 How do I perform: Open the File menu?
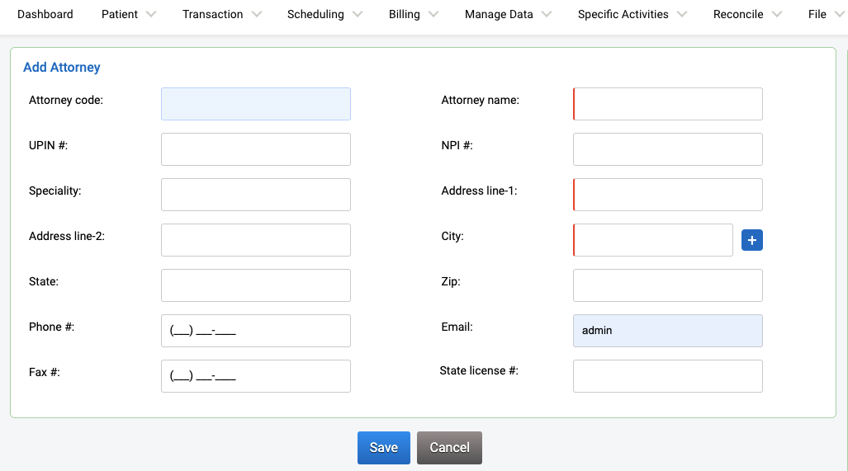tap(817, 14)
